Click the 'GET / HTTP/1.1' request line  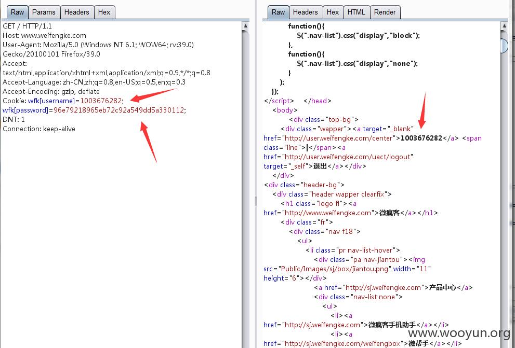[27, 26]
